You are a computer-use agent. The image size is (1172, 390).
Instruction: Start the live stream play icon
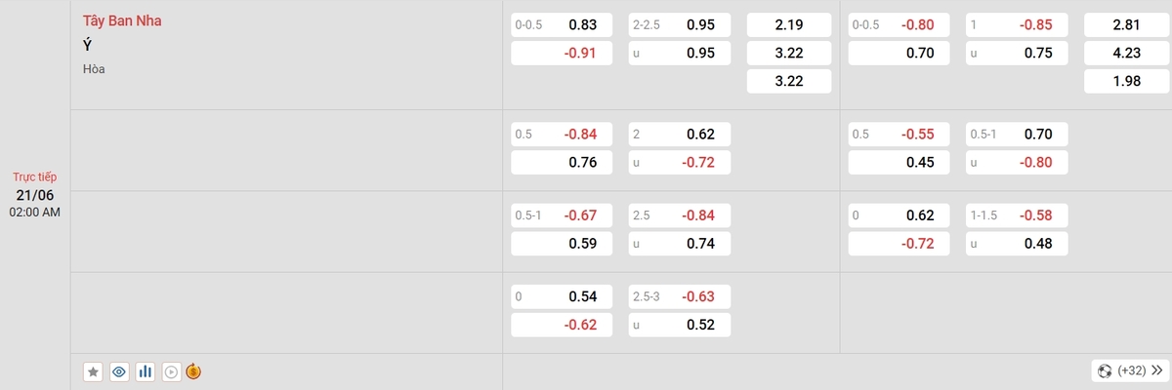pos(171,371)
